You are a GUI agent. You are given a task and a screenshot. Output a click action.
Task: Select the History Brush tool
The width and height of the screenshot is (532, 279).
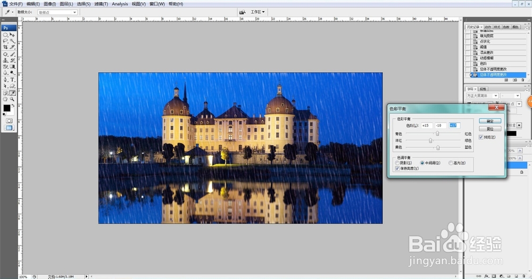coord(12,60)
